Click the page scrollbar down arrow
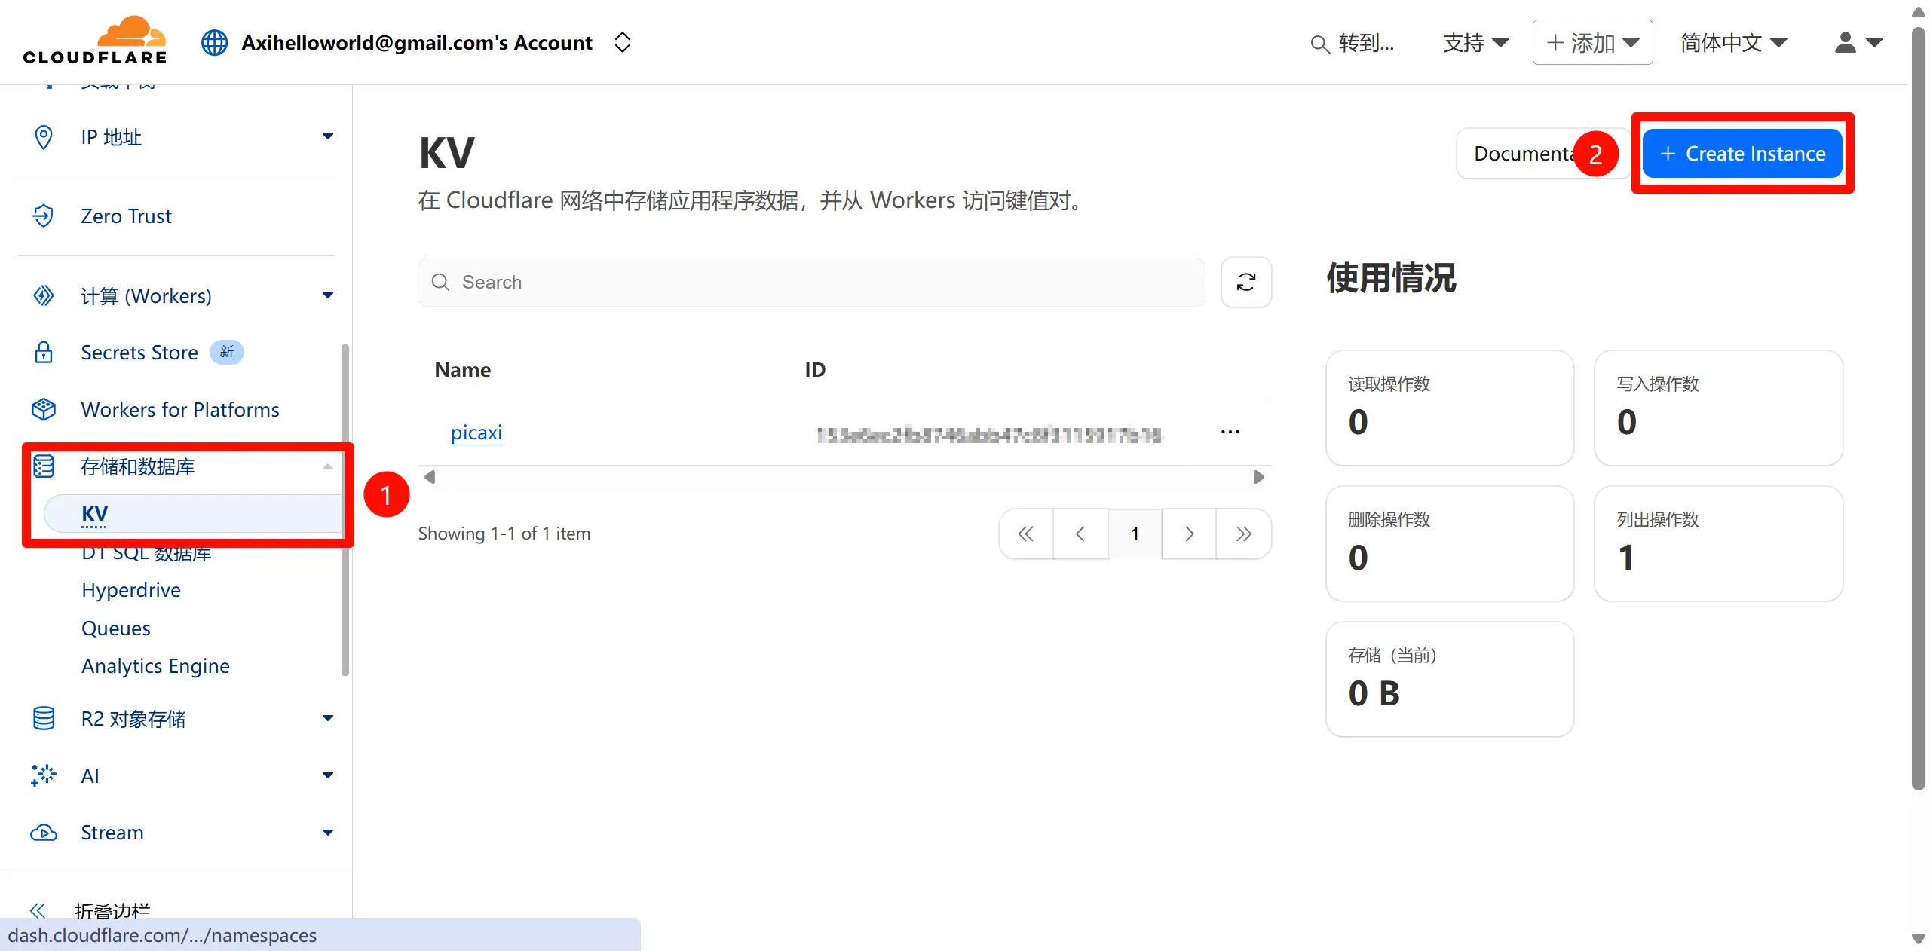This screenshot has width=1930, height=951. tap(1919, 939)
